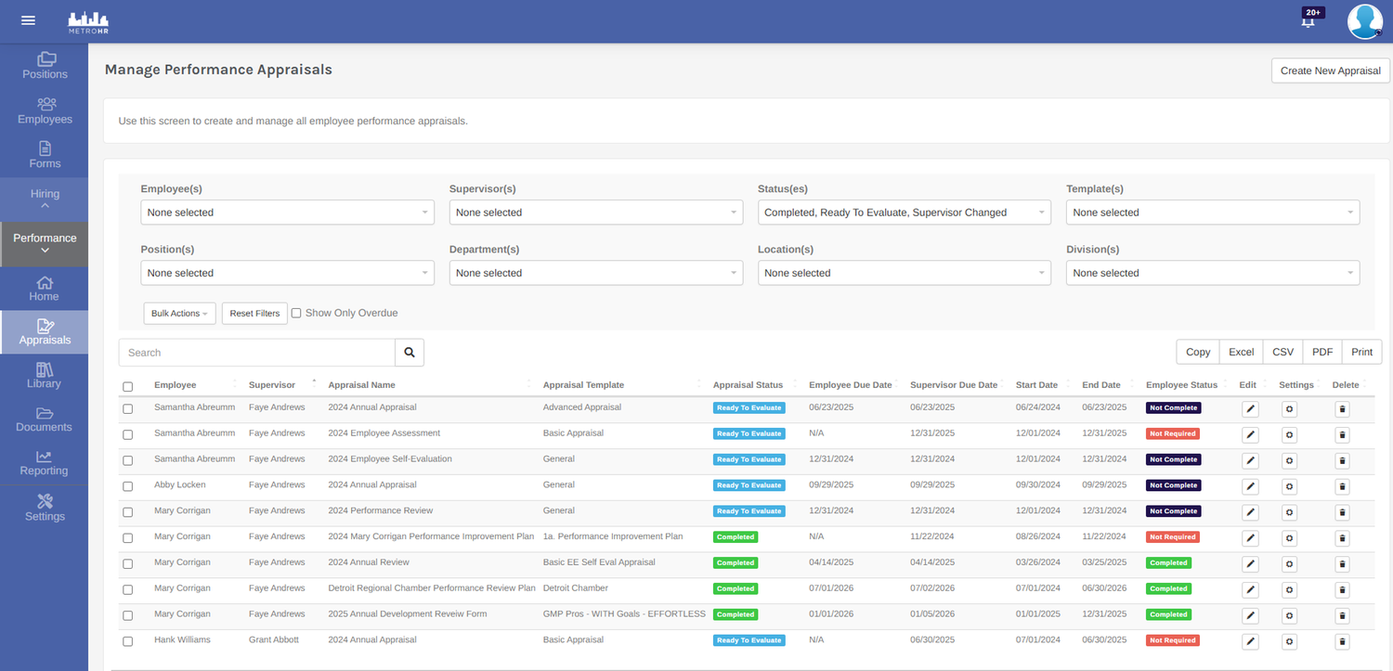Collapse the Performance menu in the sidebar
This screenshot has height=671, width=1393.
44,244
